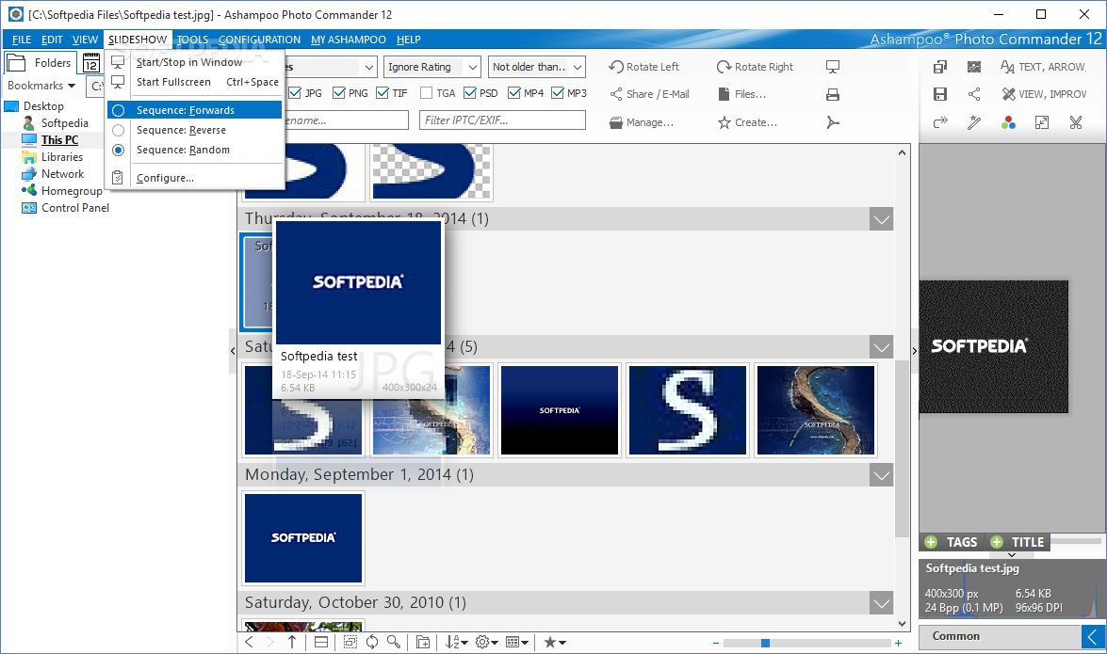This screenshot has height=654, width=1107.
Task: Click the select all dashed-box icon
Action: click(x=350, y=642)
